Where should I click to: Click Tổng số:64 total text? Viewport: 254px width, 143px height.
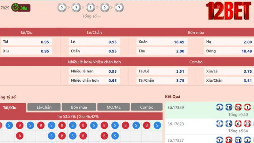[x=238, y=131]
